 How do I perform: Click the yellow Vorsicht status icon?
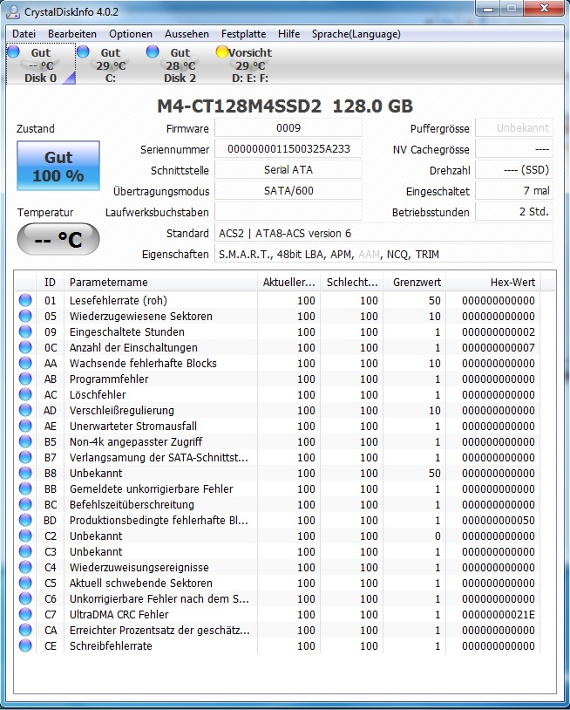point(221,51)
